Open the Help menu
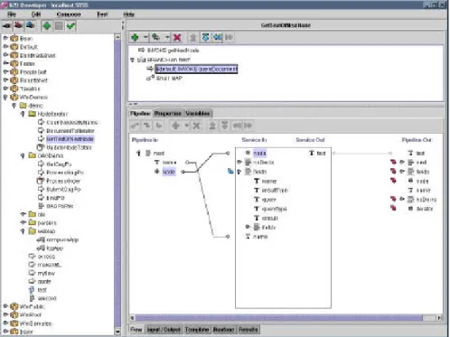The height and width of the screenshot is (337, 450). pyautogui.click(x=128, y=14)
